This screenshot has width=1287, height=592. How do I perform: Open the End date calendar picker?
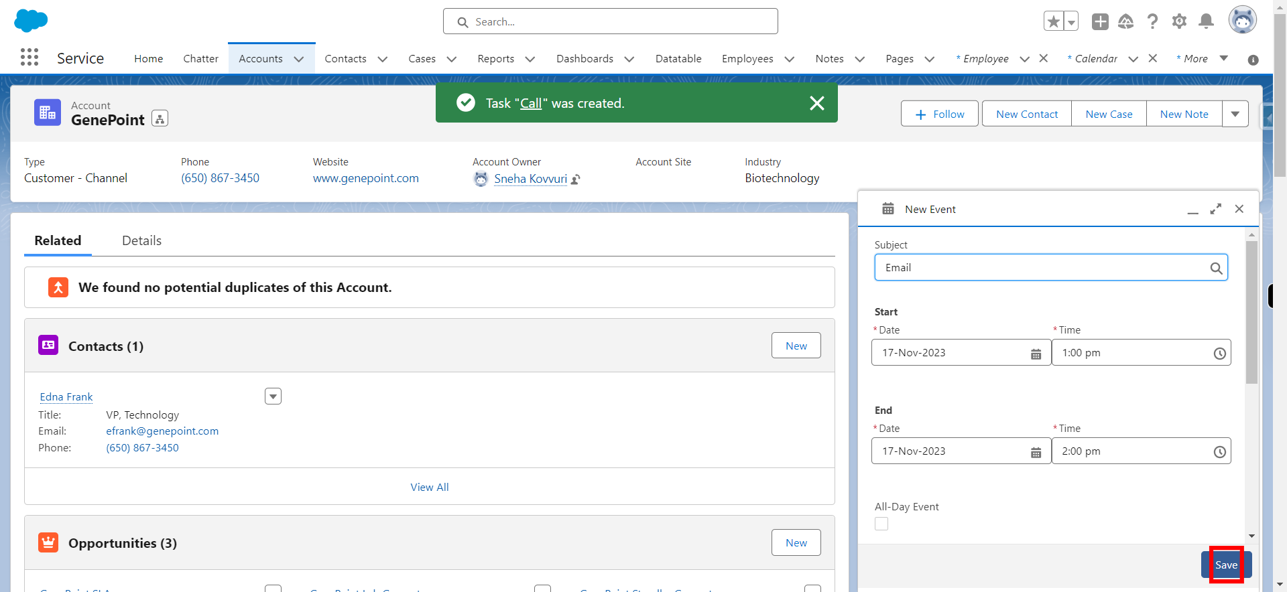tap(1036, 452)
